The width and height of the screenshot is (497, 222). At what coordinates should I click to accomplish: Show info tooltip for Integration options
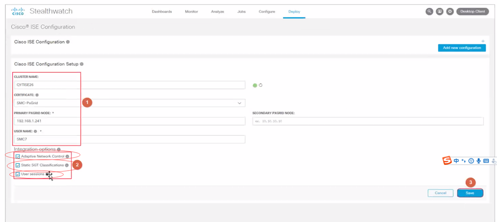click(59, 149)
